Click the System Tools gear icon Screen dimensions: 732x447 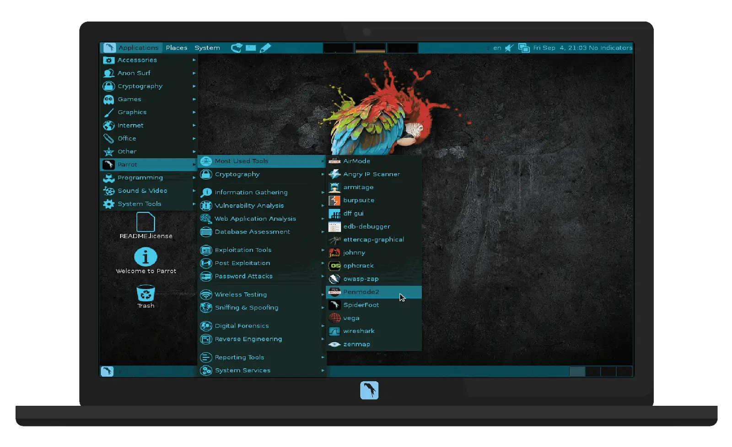[108, 204]
